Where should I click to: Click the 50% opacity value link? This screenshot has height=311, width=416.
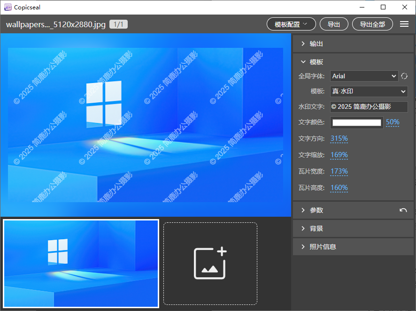[393, 122]
